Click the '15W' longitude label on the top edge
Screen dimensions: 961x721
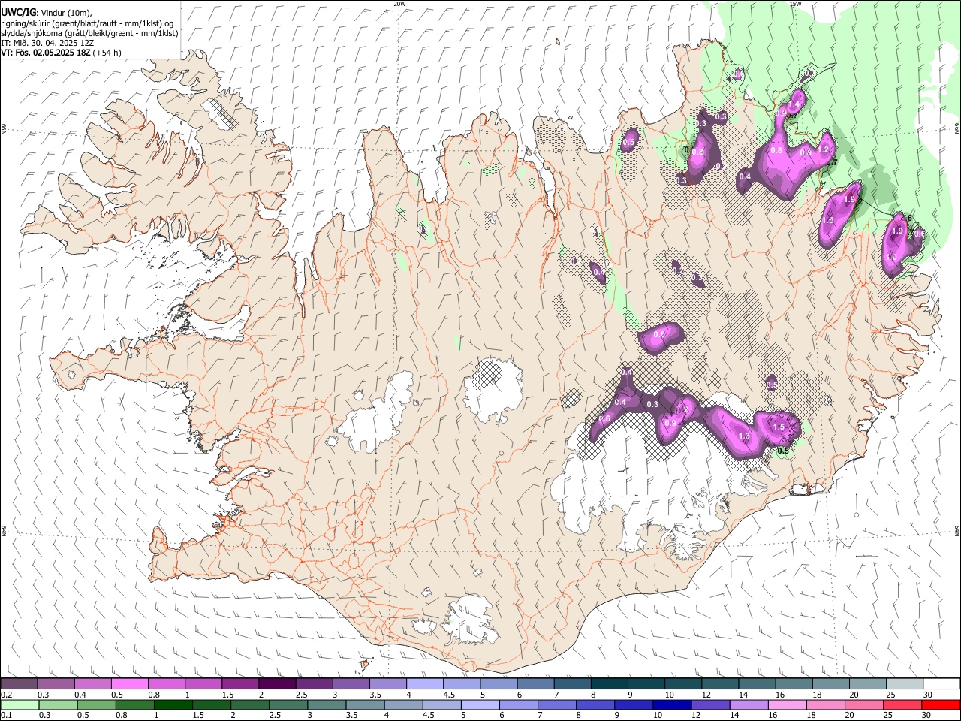[x=795, y=4]
